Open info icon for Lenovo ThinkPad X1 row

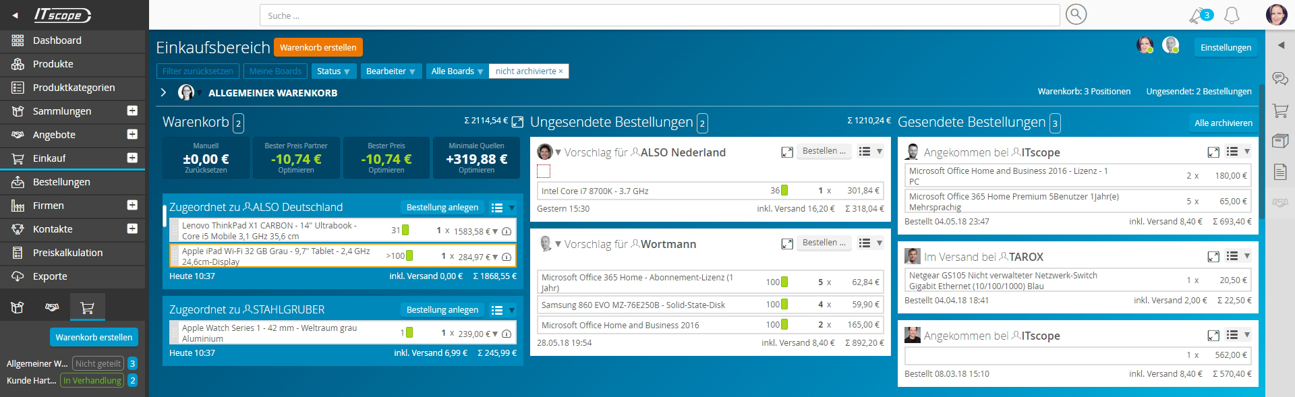[x=507, y=231]
